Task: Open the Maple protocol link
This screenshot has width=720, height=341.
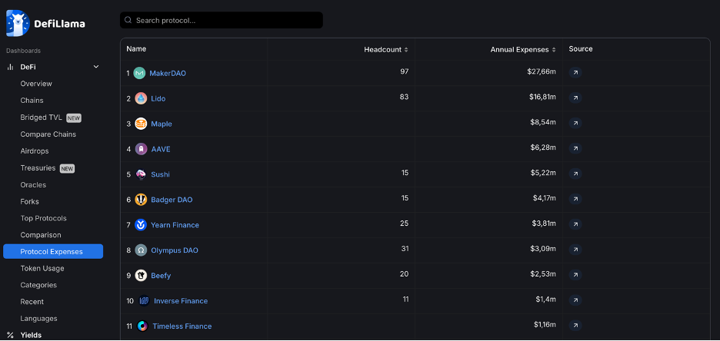Action: (x=162, y=124)
